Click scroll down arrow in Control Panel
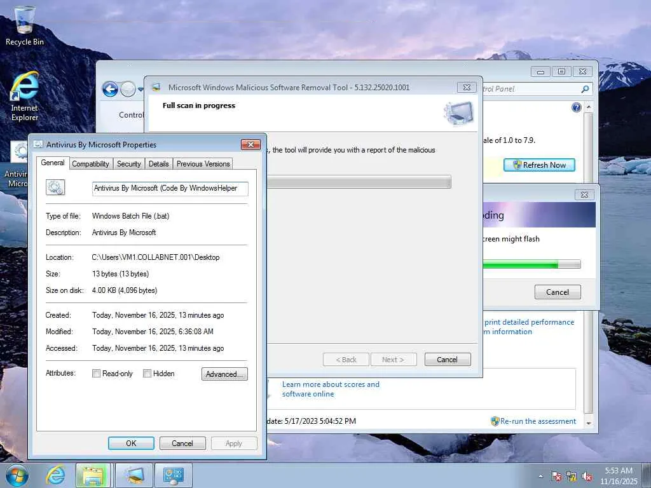The width and height of the screenshot is (651, 488). click(588, 423)
